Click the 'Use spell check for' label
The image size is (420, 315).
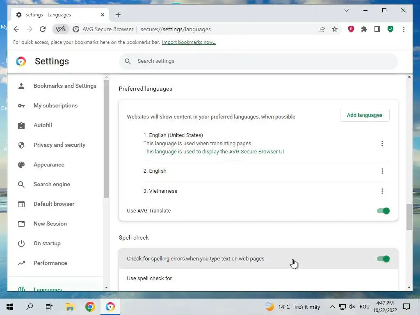(149, 278)
